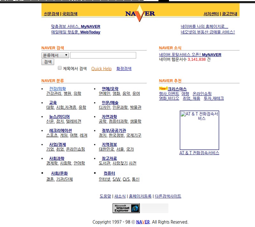Open the 레크리에이션 category
The height and width of the screenshot is (227, 255).
coord(61,131)
